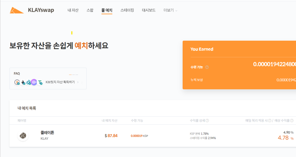Click the 누적 보상 label
296x157 pixels.
point(196,80)
